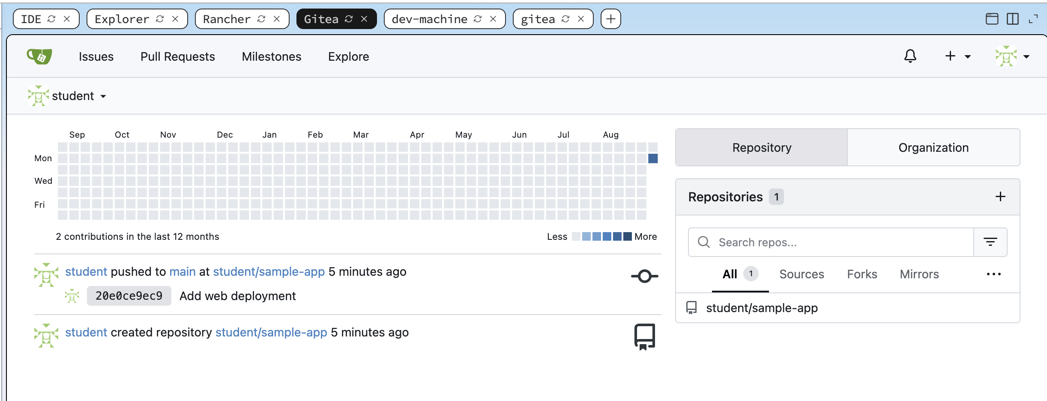Image resolution: width=1047 pixels, height=401 pixels.
Task: Close the lowercase gitea tab
Action: point(581,19)
